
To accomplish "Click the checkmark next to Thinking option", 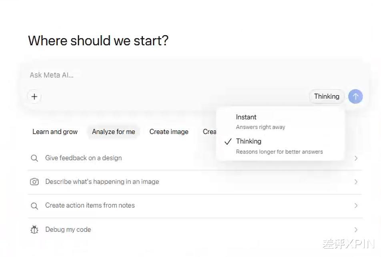I will pos(228,141).
